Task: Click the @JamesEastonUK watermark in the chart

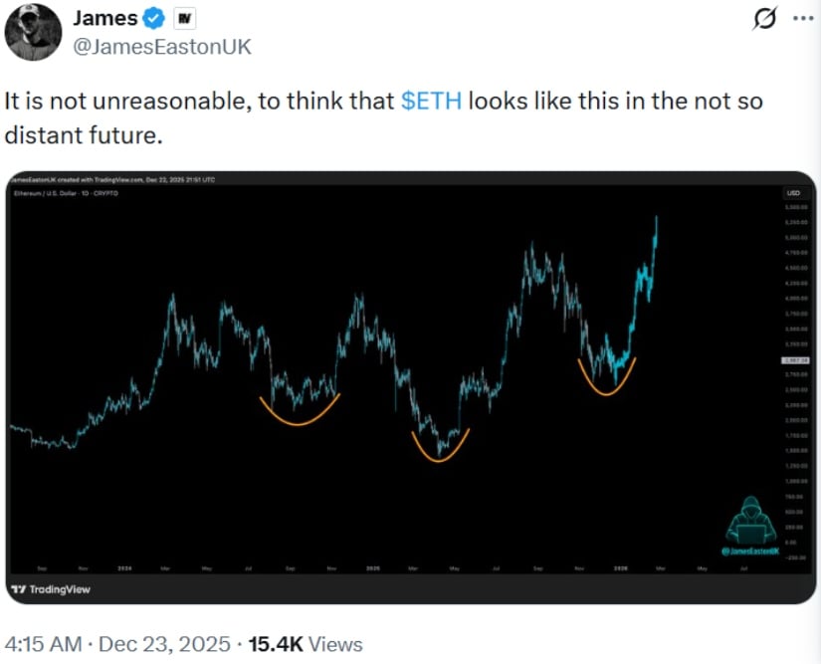Action: [x=750, y=551]
